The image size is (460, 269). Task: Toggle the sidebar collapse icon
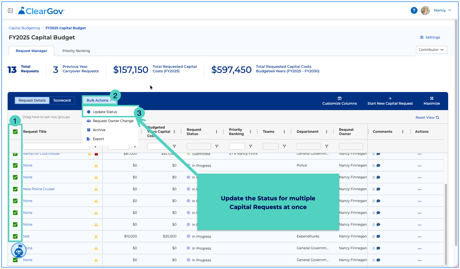click(x=10, y=11)
